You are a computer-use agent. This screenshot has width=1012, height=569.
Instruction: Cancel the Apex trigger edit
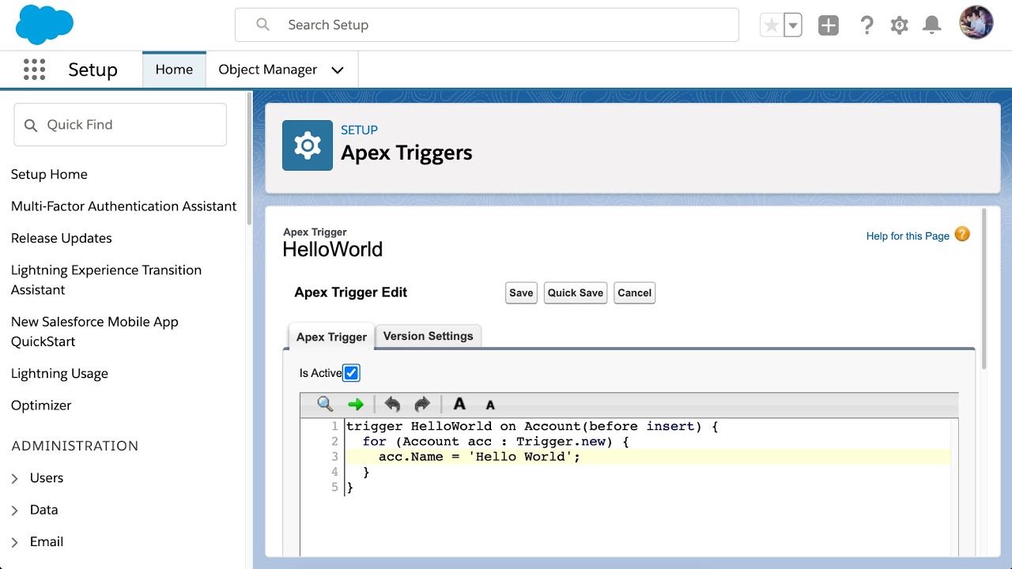coord(635,292)
